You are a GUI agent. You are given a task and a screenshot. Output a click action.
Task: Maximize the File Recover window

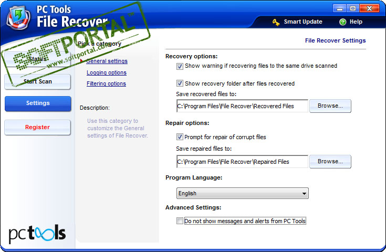pyautogui.click(x=353, y=8)
